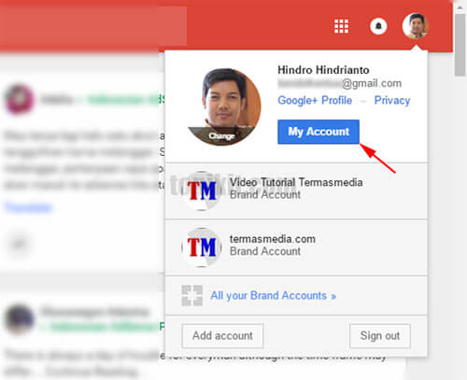Click the brand accounts grid icon
467x380 pixels.
[x=192, y=295]
